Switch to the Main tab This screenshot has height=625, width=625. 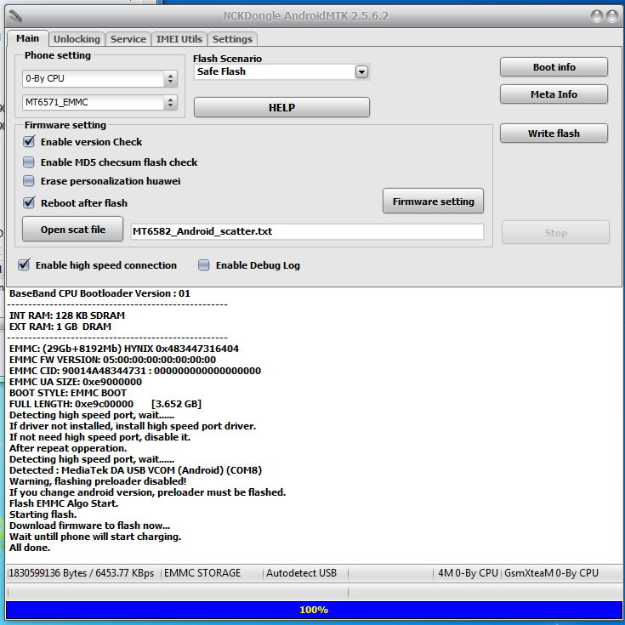27,38
